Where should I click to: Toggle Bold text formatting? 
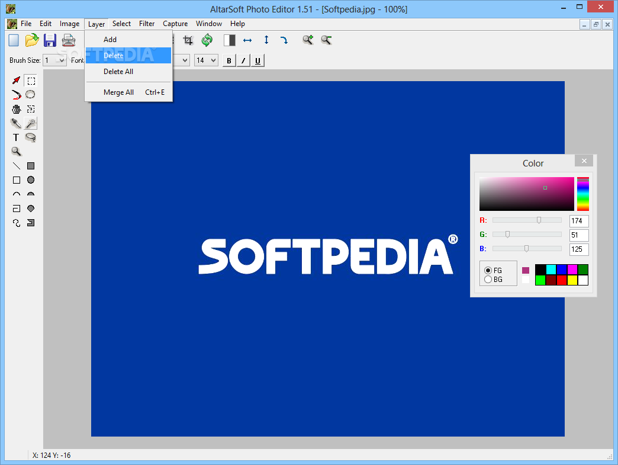pos(229,61)
